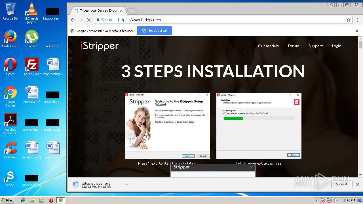Launch the CCleaner desktop shortcut
363x204 pixels.
coord(10,150)
